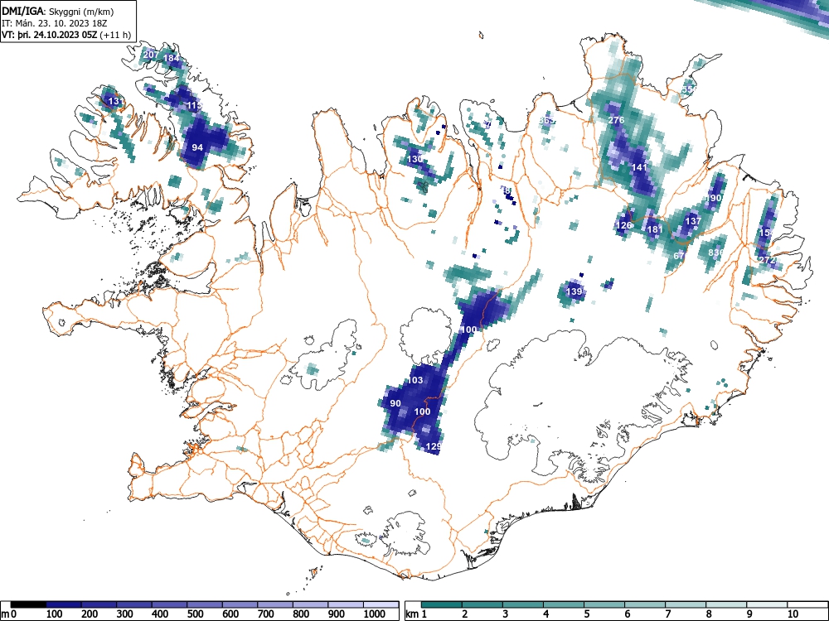Click the '1000' label in the m legend

(x=375, y=614)
